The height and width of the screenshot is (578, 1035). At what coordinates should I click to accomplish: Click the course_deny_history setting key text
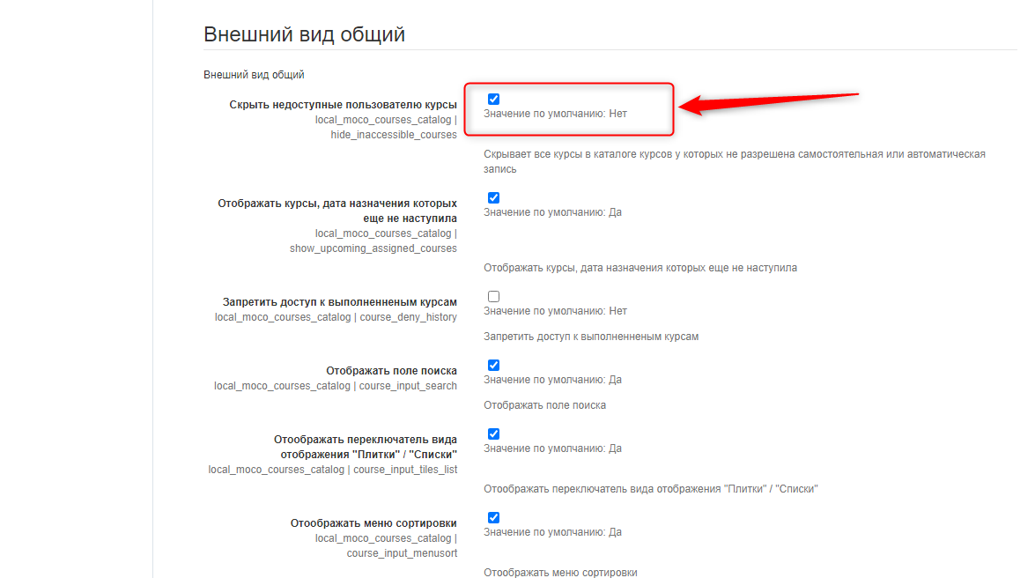click(x=408, y=317)
